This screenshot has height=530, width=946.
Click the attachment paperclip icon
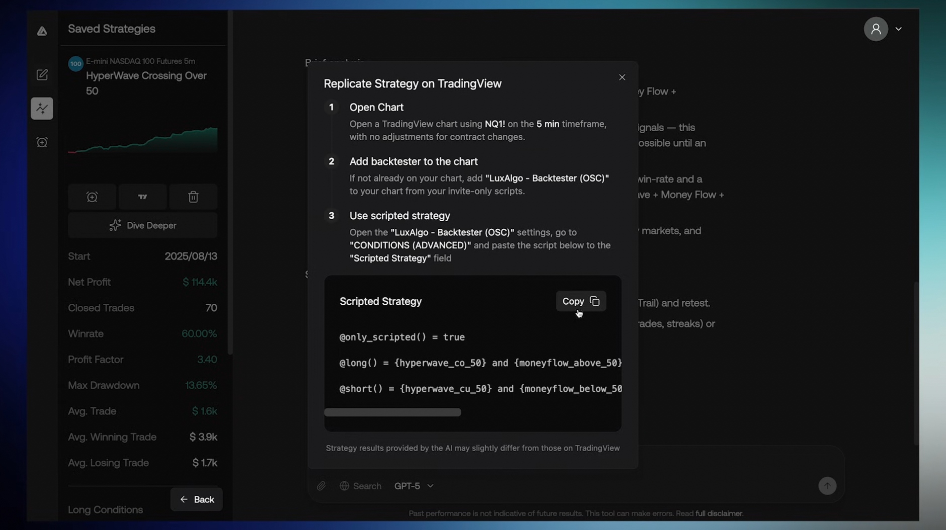tap(321, 486)
